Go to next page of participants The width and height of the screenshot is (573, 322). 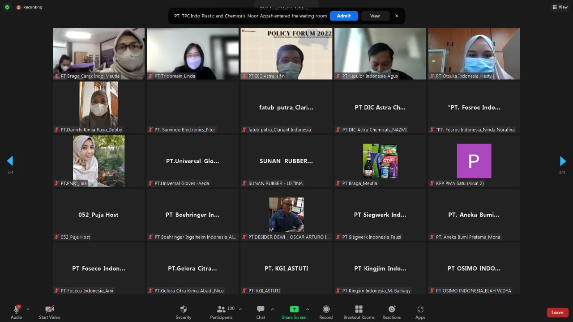click(x=563, y=161)
